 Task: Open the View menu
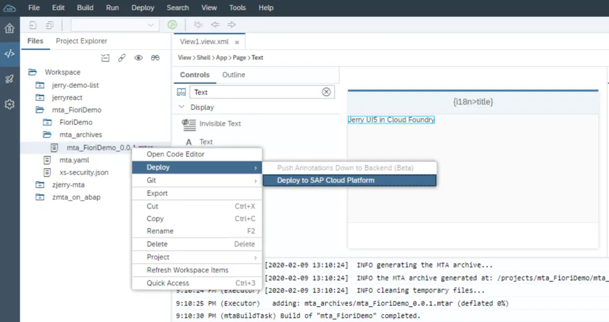tap(209, 8)
